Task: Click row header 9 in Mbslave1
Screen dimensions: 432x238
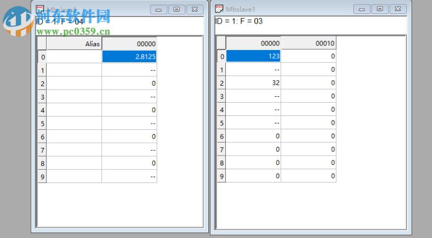Action: [221, 176]
